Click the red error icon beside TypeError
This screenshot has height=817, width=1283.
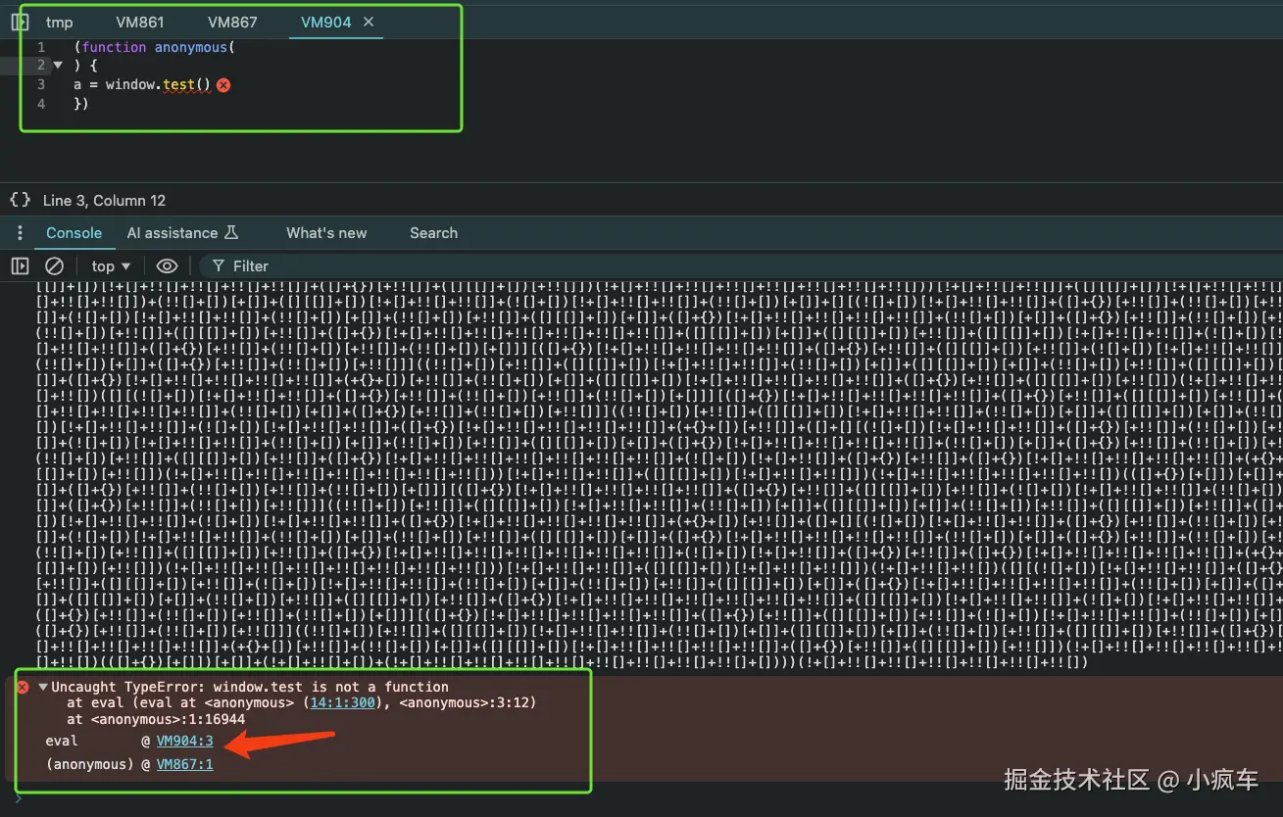(23, 687)
